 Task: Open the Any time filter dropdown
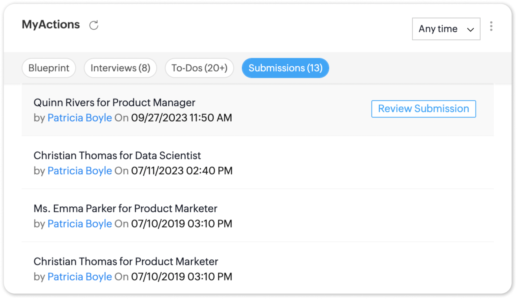[446, 29]
